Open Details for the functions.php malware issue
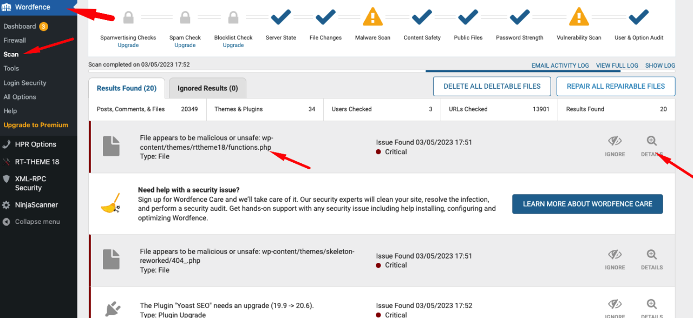Image resolution: width=693 pixels, height=318 pixels. pyautogui.click(x=651, y=146)
